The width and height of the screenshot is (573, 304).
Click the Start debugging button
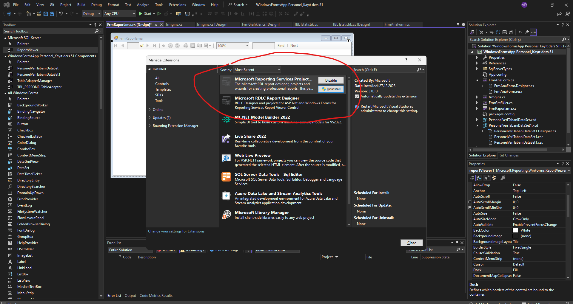click(x=146, y=14)
